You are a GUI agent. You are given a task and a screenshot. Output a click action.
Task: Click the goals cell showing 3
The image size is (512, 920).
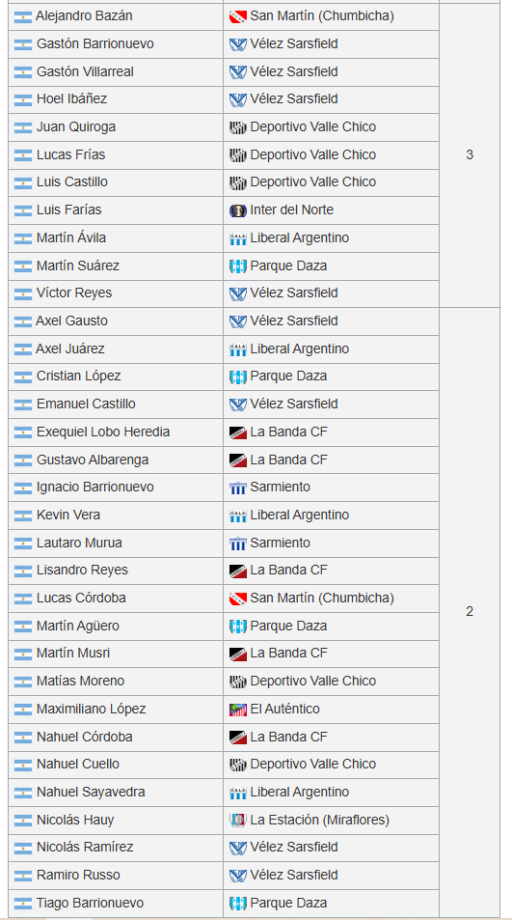470,154
